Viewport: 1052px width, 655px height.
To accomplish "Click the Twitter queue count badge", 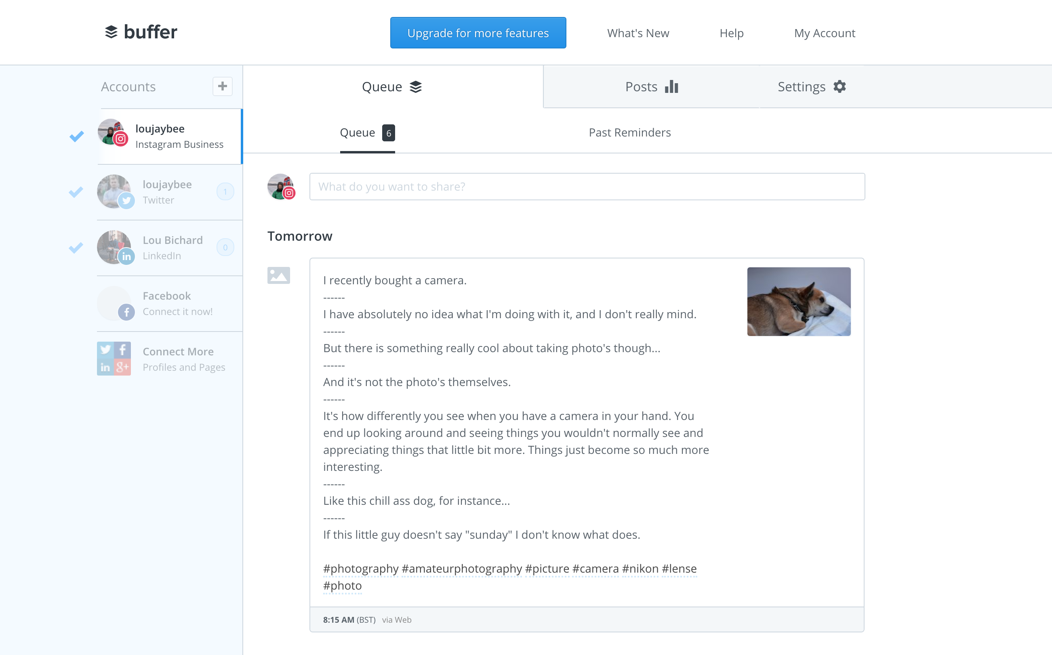I will 225,192.
